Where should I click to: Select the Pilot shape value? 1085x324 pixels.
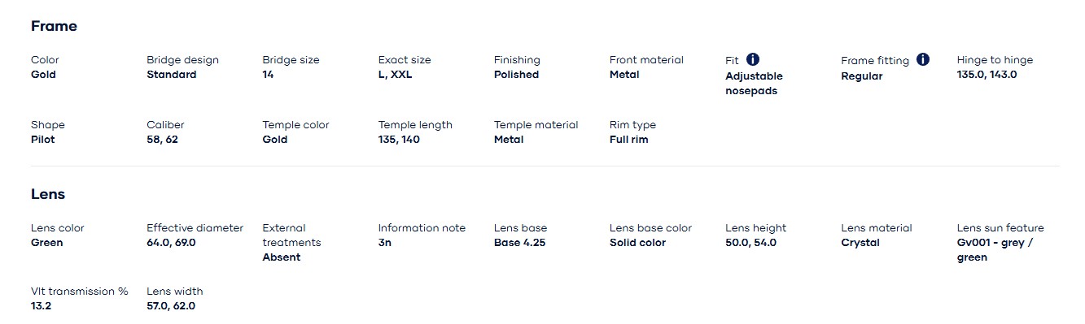pyautogui.click(x=43, y=140)
